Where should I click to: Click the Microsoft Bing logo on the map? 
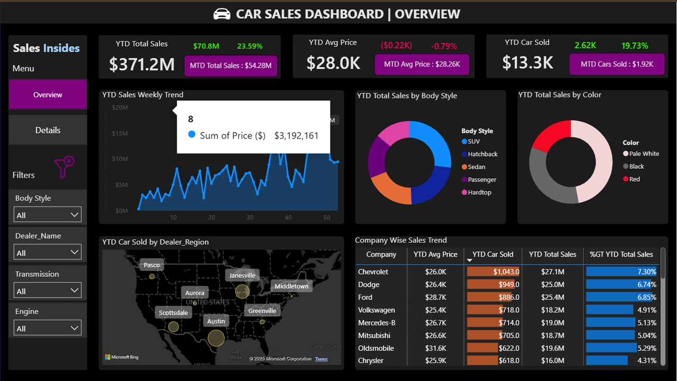pos(122,357)
